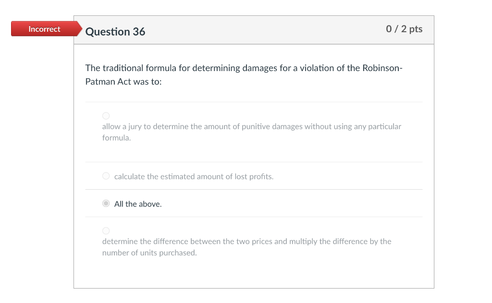492x303 pixels.
Task: Click the empty radio circle above the first answer
Action: (x=106, y=115)
